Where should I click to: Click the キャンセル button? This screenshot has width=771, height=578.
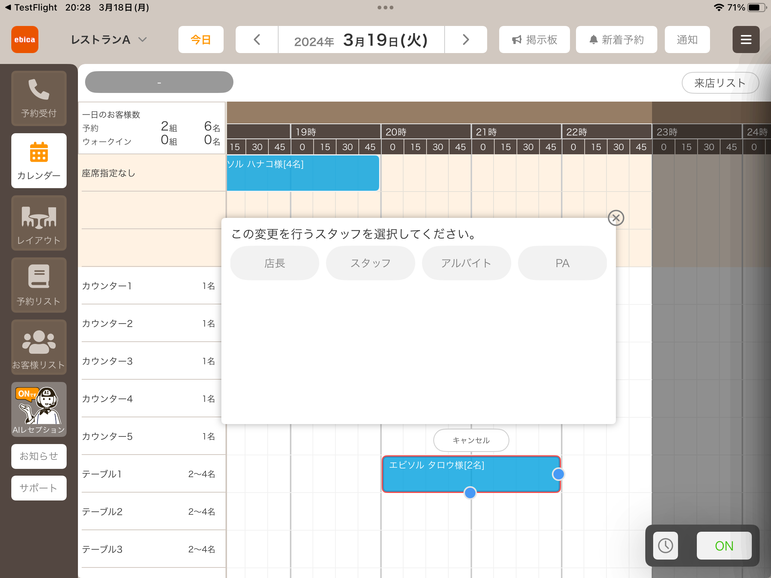[x=471, y=440]
